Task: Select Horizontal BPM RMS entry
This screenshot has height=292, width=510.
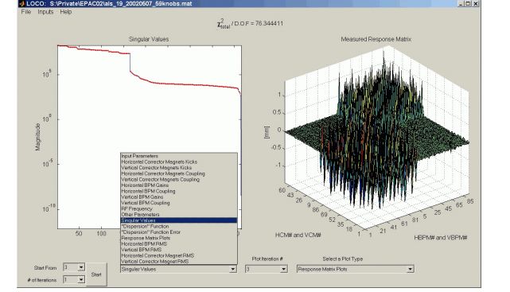Action: pos(178,244)
